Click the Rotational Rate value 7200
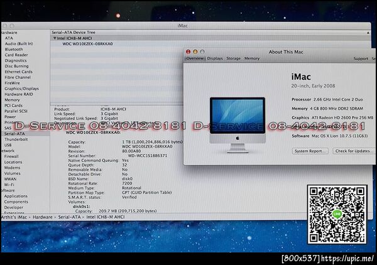This screenshot has width=377, height=265. pos(127,183)
